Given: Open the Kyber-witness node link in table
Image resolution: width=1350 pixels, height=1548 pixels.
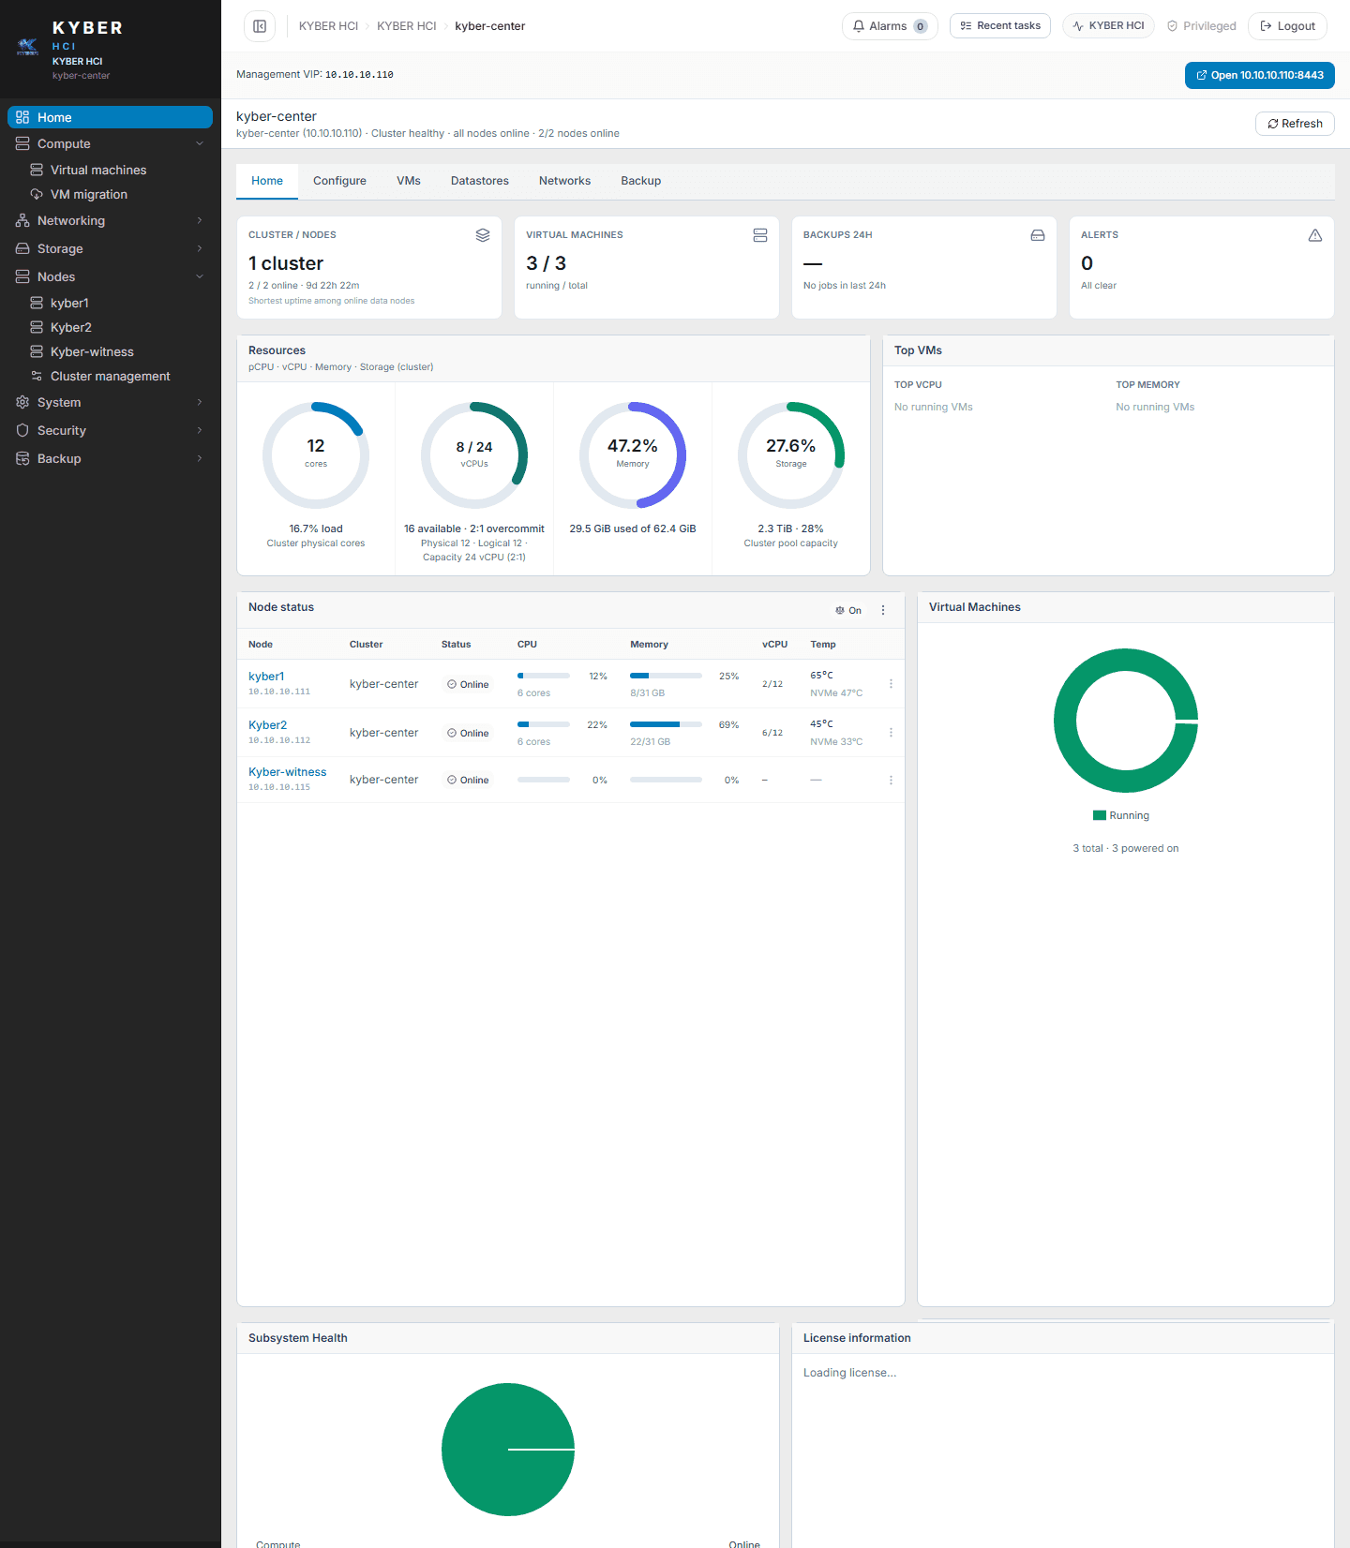Looking at the screenshot, I should pos(288,772).
